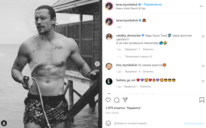Like tina_tsymbaliuk's comment
This screenshot has width=206, height=128.
203,66
